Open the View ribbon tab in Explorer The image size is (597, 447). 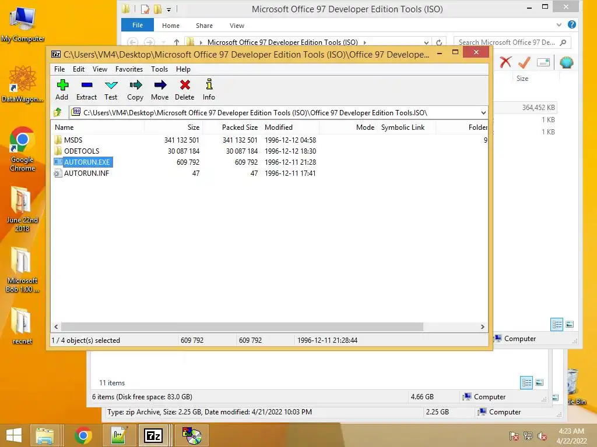[x=237, y=26]
